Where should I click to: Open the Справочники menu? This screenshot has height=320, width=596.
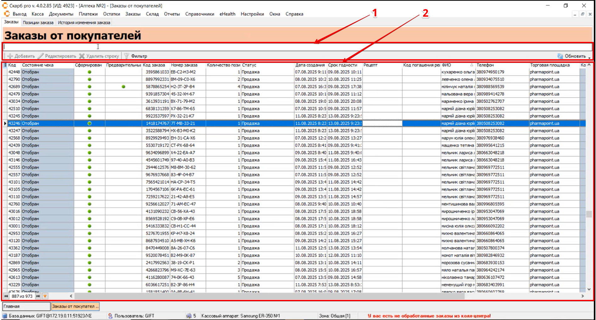[x=200, y=14]
